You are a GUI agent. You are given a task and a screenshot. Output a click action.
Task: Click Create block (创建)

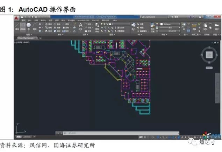click(141, 24)
